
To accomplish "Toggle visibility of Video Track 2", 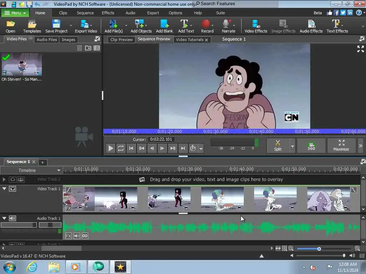I will (x=13, y=179).
